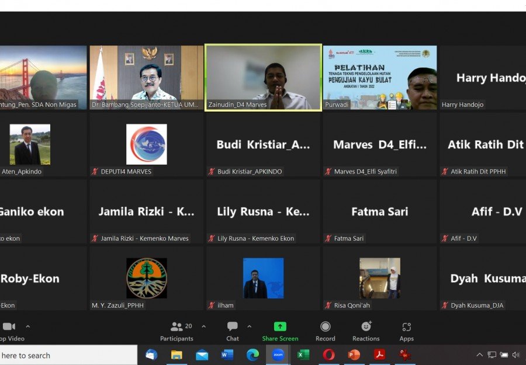The height and width of the screenshot is (365, 526).
Task: Click the muted mic icon beside Atik Ratih Dit PPHH
Action: [445, 172]
